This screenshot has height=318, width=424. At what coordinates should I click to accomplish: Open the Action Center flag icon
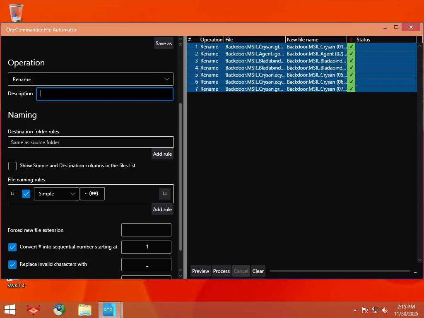365,310
